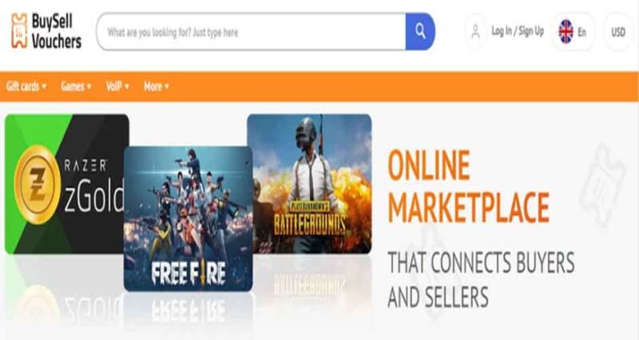Click the Log In / Sign Up link
Image resolution: width=639 pixels, height=340 pixels.
tap(517, 31)
